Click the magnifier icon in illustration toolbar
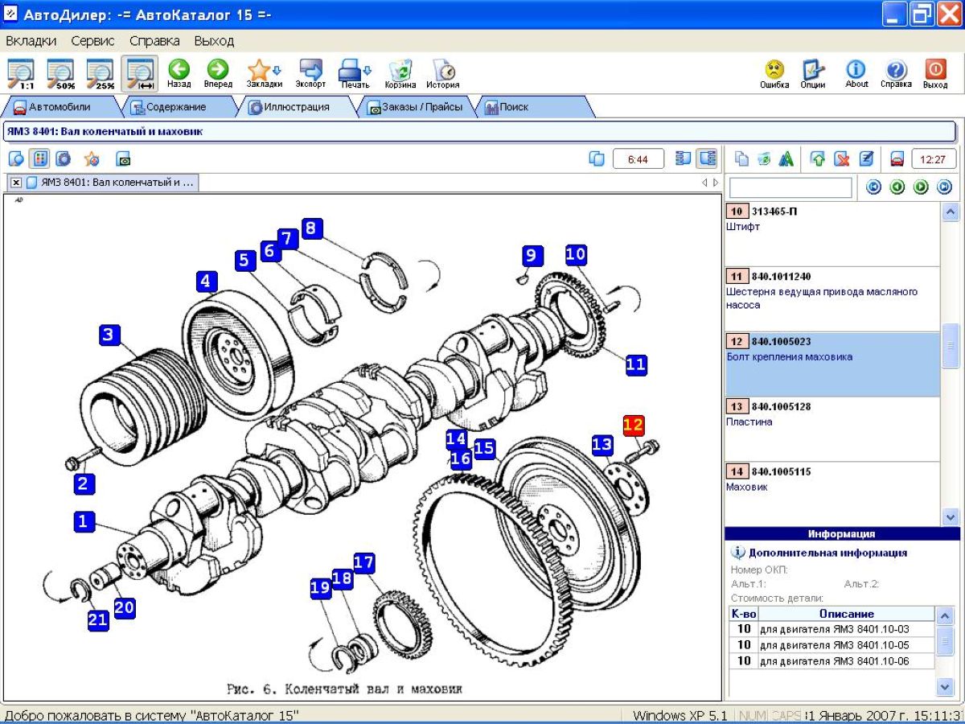 coord(16,158)
